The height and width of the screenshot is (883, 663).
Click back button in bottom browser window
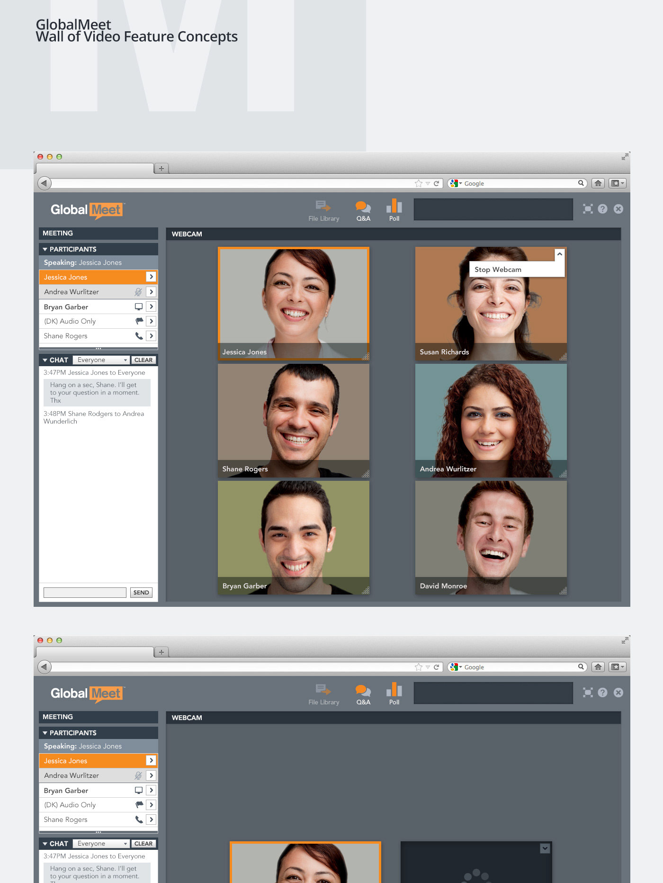(x=44, y=667)
